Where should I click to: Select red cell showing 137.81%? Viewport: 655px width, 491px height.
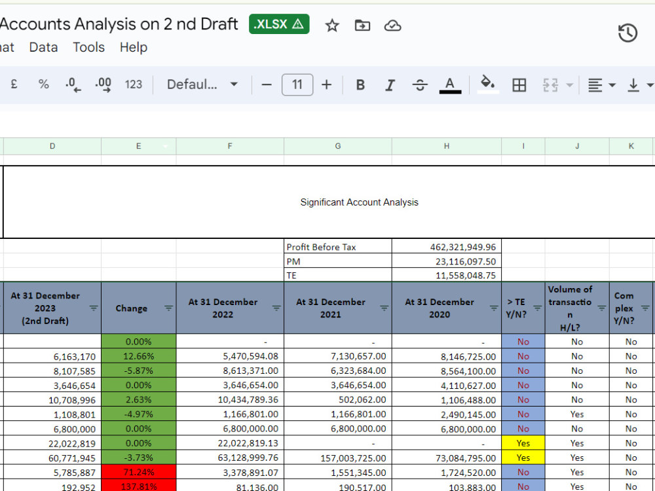(138, 486)
